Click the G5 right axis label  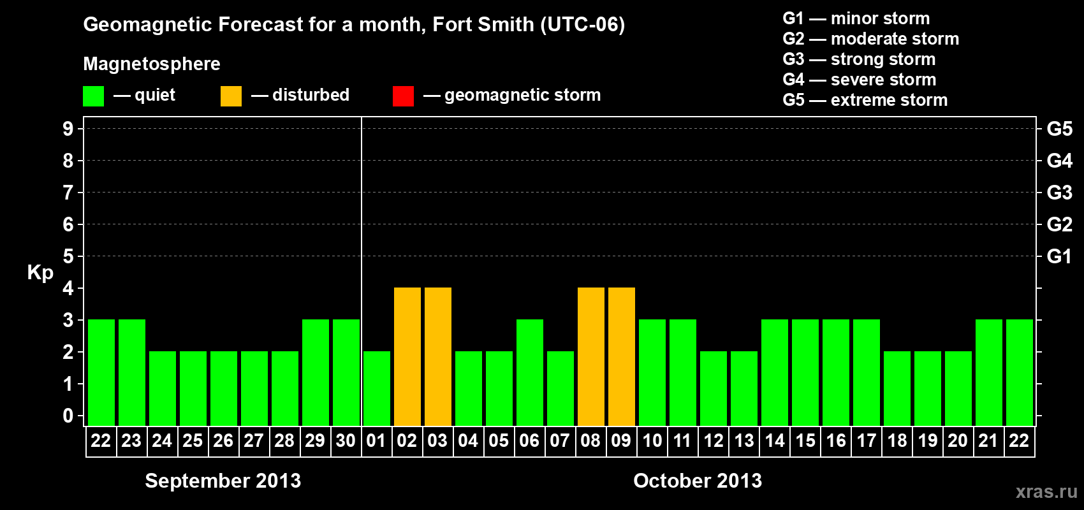[1060, 129]
